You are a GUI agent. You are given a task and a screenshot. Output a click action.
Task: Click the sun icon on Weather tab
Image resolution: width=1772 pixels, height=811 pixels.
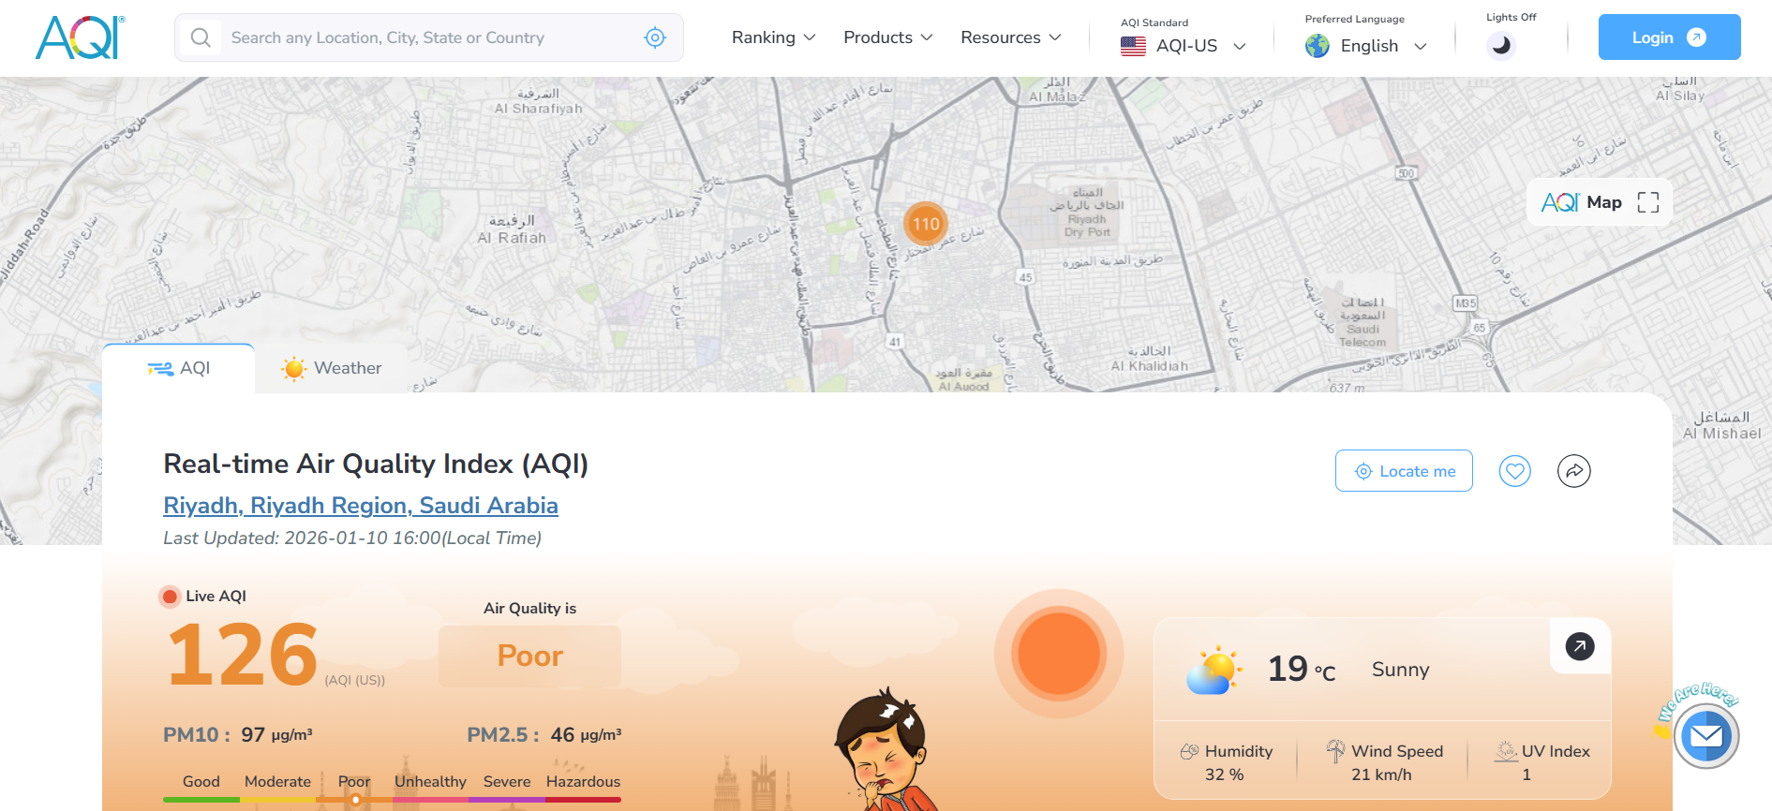tap(293, 368)
